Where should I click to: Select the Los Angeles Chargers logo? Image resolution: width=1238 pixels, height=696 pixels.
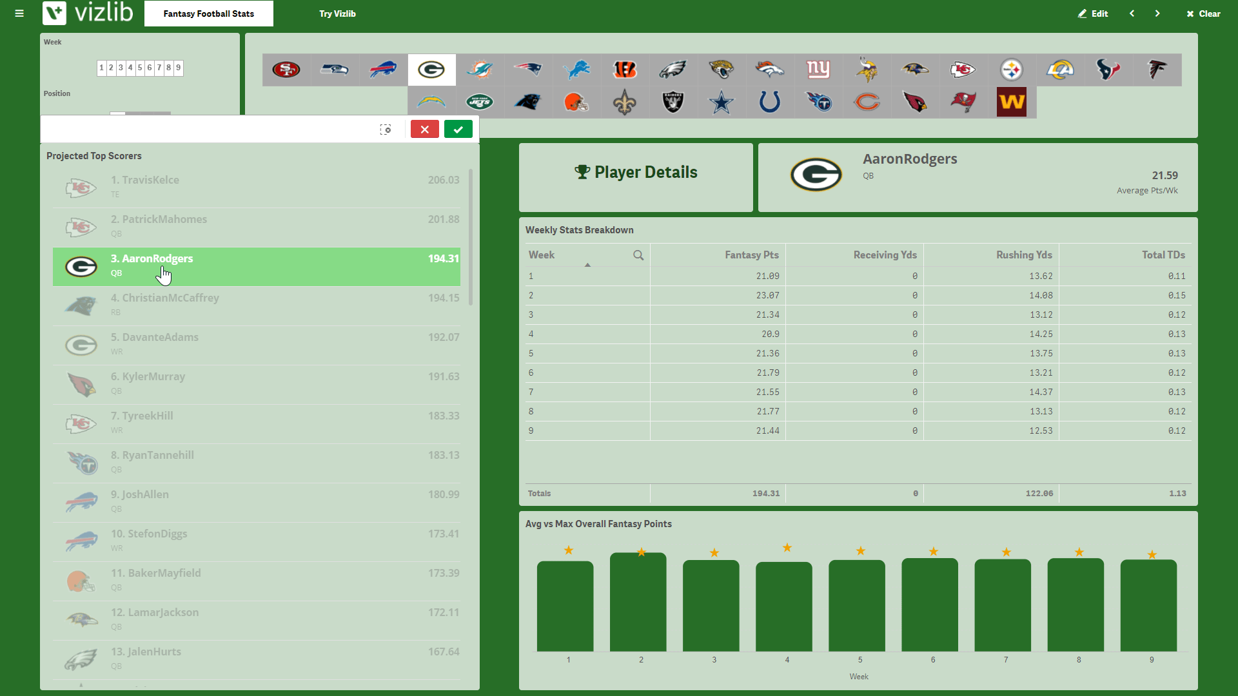tap(431, 102)
